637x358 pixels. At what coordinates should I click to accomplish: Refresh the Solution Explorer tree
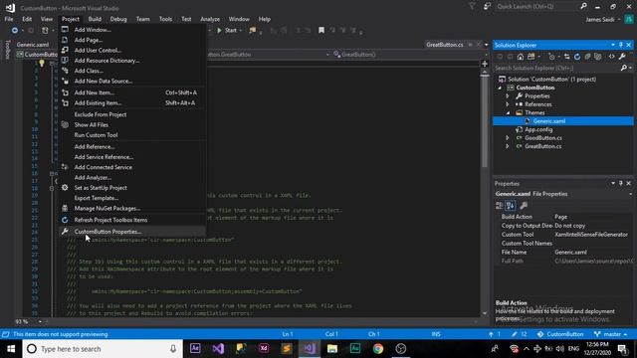click(x=577, y=57)
